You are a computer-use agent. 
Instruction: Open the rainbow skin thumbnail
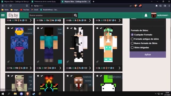pos(49,83)
